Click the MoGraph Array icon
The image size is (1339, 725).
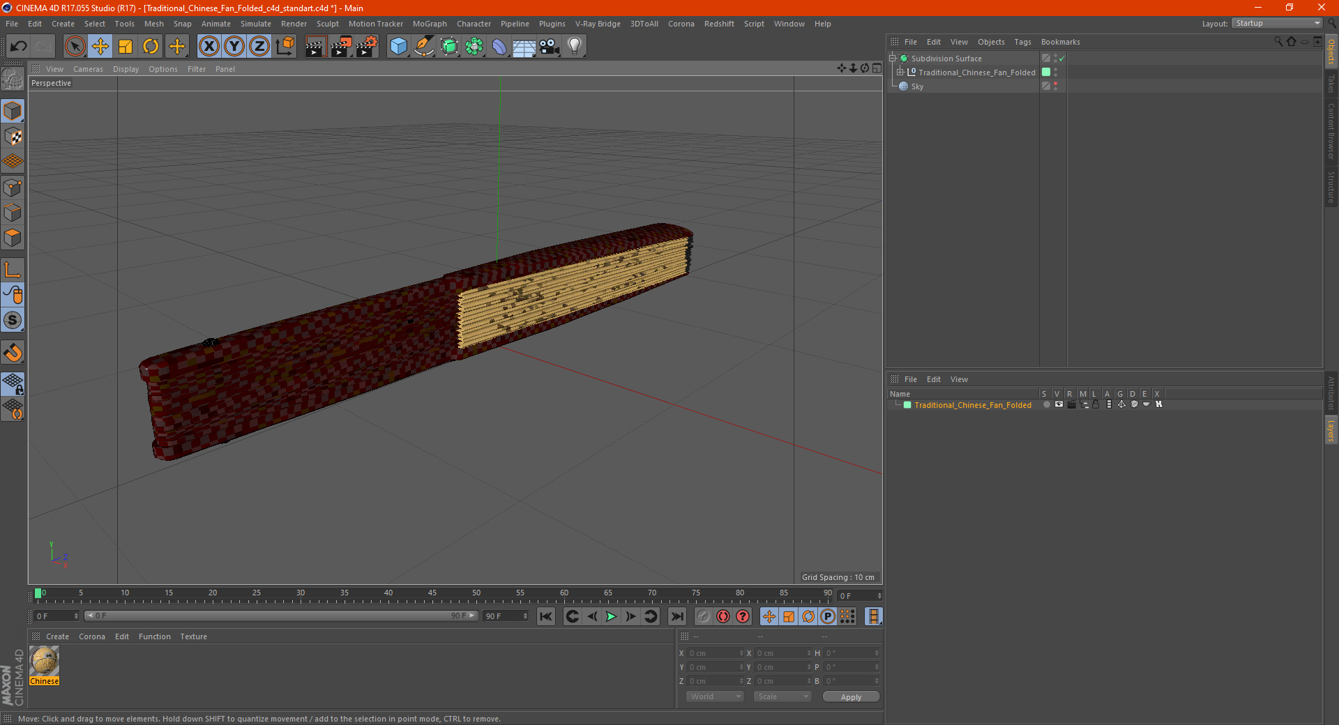[474, 47]
